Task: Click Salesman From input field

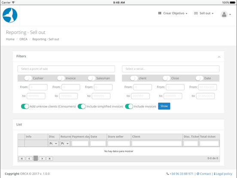Action: (x=103, y=87)
